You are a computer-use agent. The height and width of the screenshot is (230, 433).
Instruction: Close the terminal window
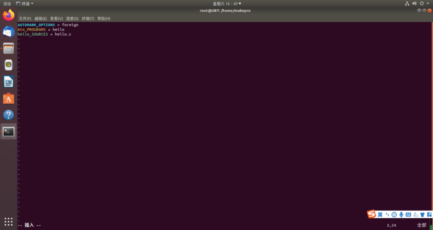tap(429, 11)
